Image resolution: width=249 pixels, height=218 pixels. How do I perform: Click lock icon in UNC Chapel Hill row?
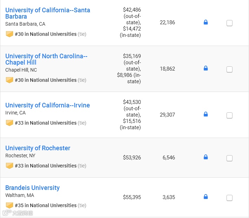206,68
